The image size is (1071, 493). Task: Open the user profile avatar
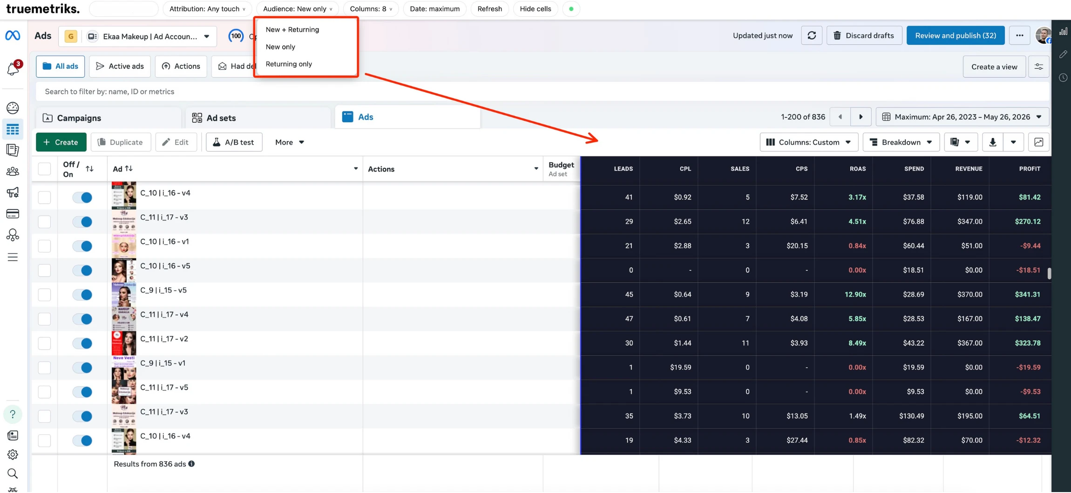[1044, 35]
